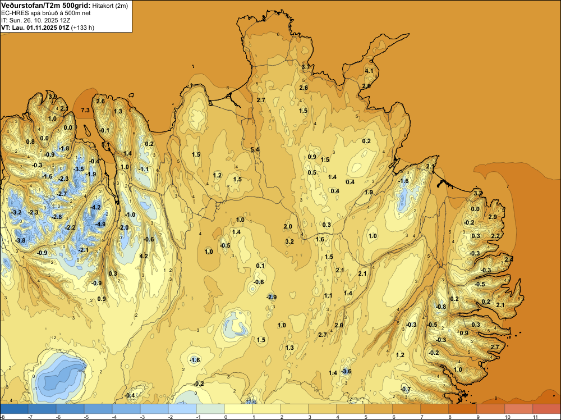Click the -3.5 temperature value
Image resolution: width=561 pixels, height=420 pixels.
79,169
